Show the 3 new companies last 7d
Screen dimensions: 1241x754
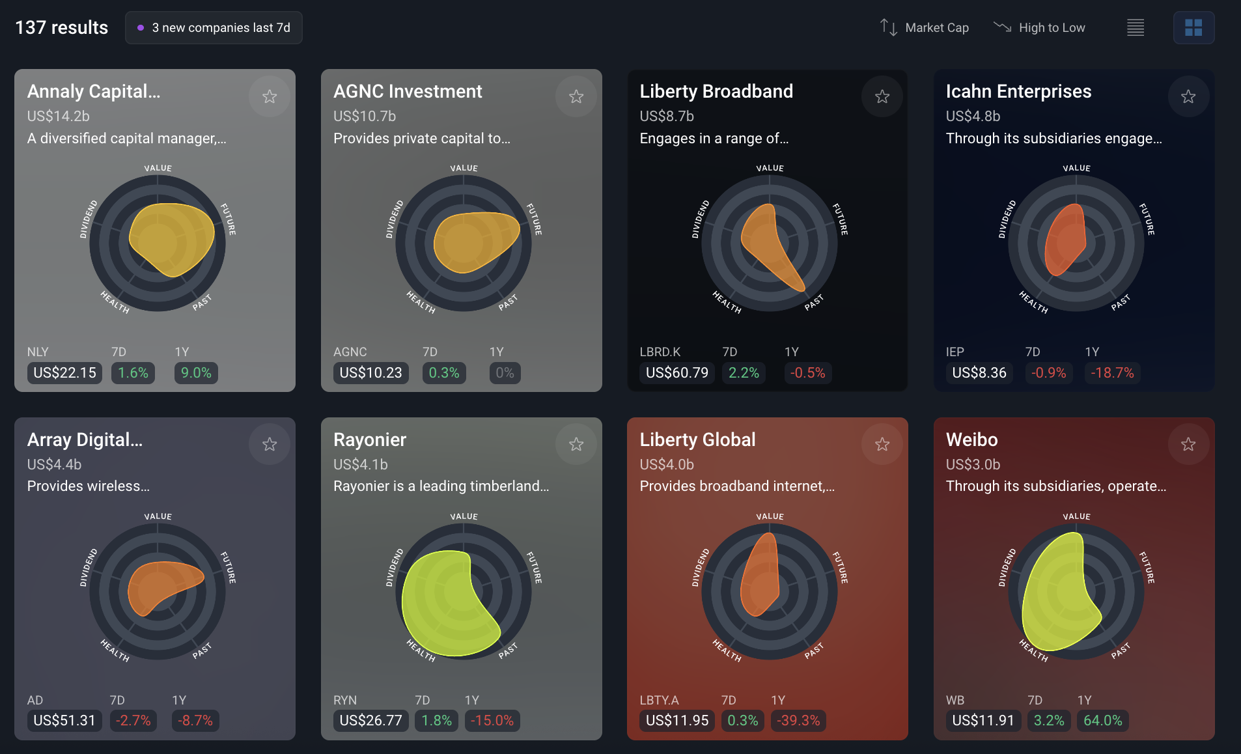(214, 27)
